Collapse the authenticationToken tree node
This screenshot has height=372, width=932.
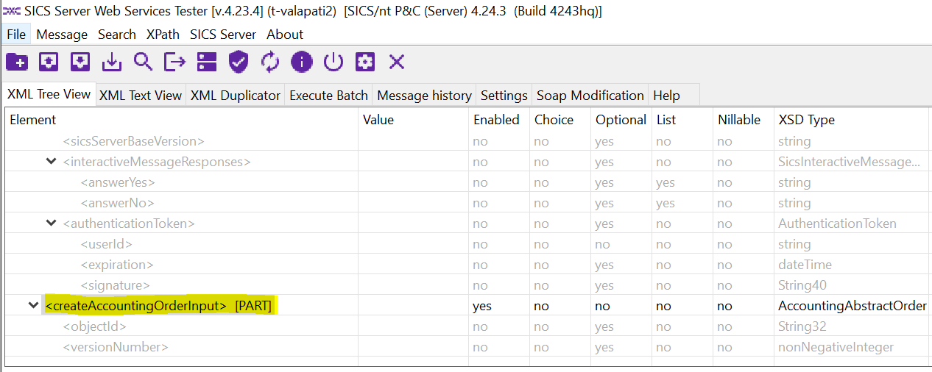tap(51, 223)
